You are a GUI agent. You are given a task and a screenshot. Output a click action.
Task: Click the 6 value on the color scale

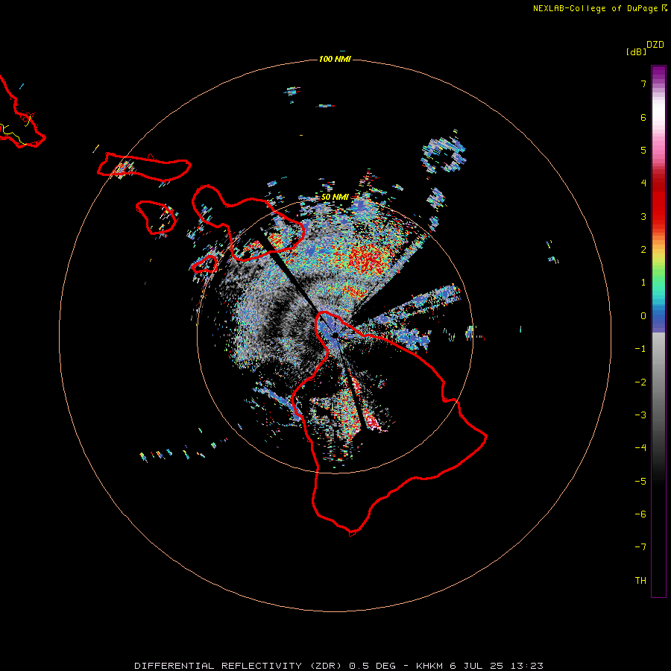(643, 117)
